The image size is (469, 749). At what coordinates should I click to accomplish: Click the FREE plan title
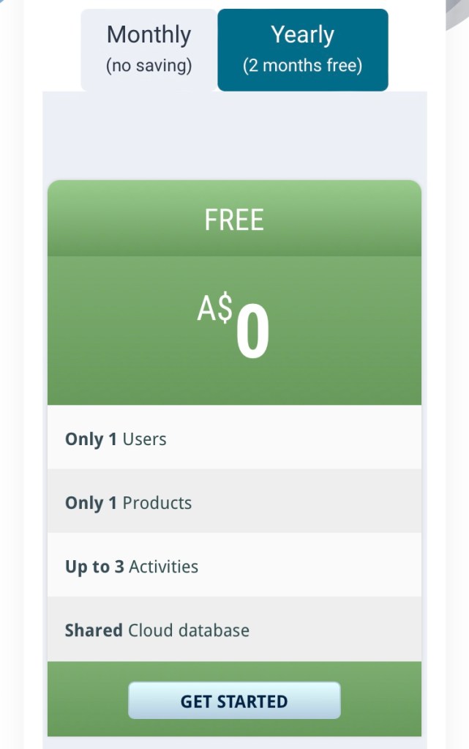tap(234, 220)
